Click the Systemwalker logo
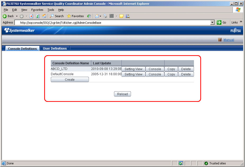245x167 pixels. point(19,30)
